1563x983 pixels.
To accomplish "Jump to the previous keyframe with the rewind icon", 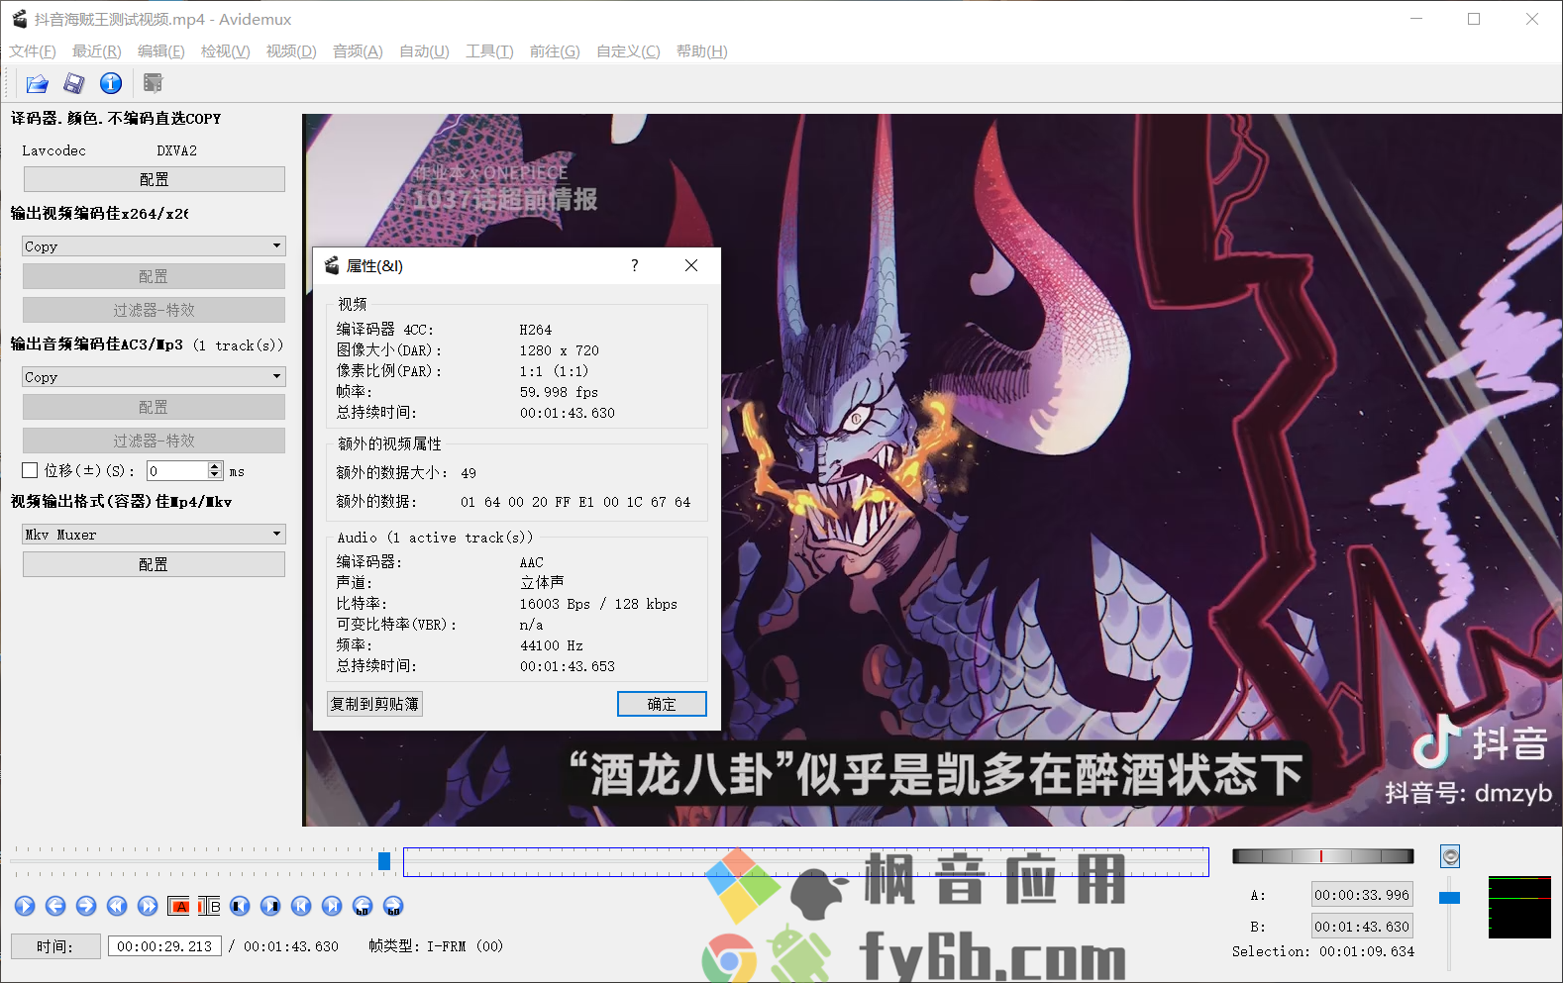I will tap(117, 906).
